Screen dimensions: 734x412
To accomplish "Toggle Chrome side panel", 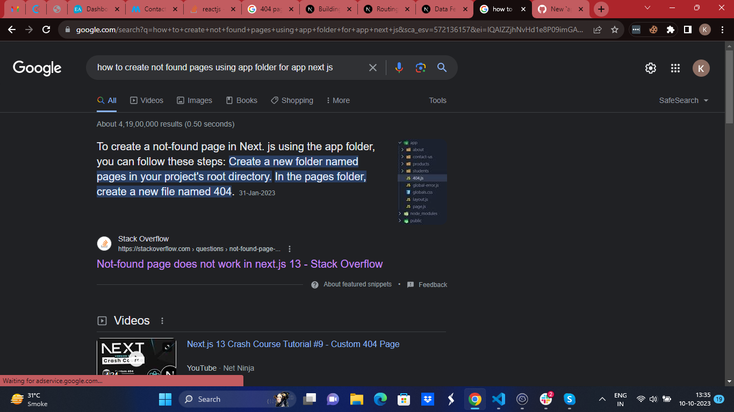I will pos(687,30).
